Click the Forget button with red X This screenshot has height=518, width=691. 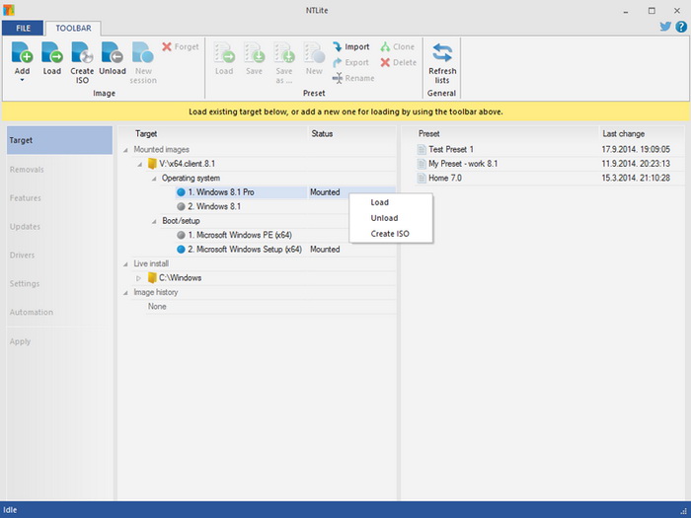tap(181, 46)
